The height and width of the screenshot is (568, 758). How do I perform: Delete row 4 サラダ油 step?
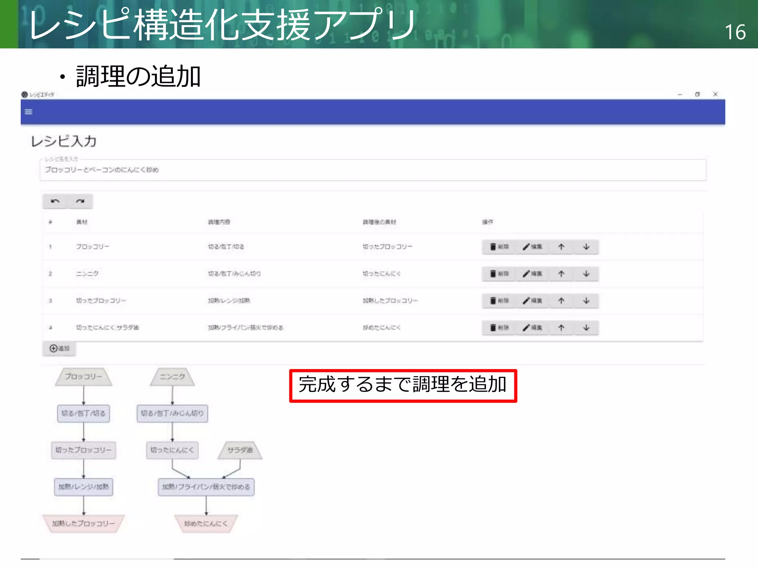499,328
